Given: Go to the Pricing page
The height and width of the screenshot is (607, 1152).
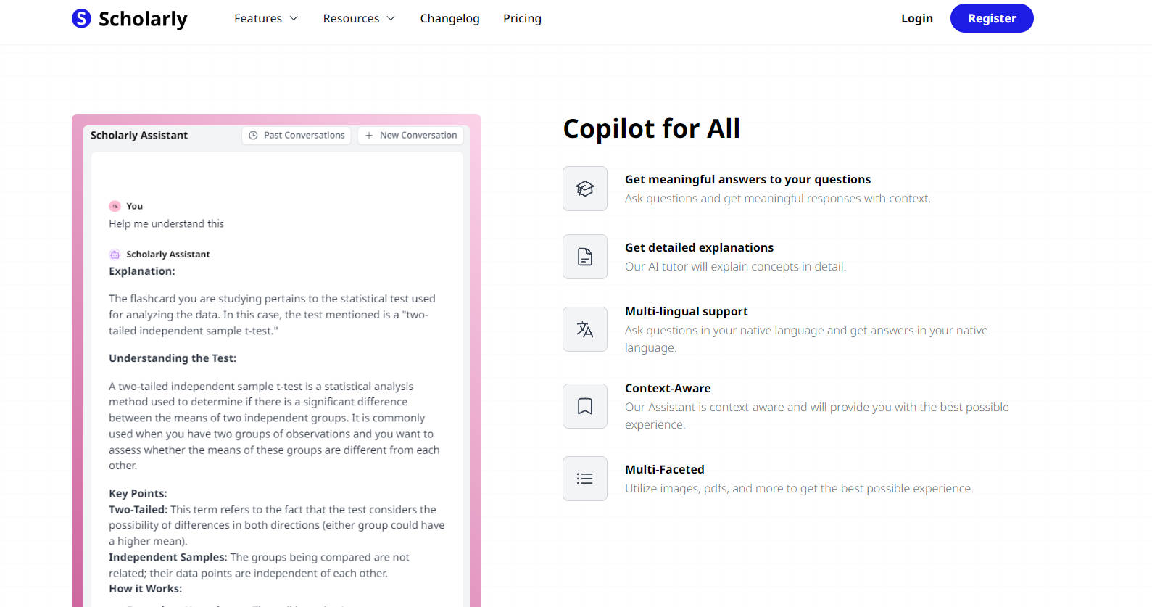Looking at the screenshot, I should (x=522, y=18).
